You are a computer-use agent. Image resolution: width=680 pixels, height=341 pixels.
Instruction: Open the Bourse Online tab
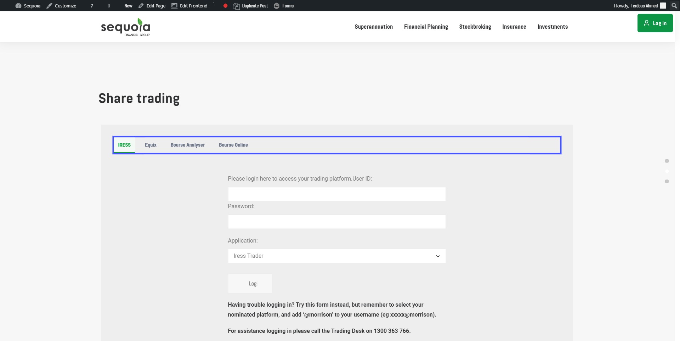click(233, 145)
